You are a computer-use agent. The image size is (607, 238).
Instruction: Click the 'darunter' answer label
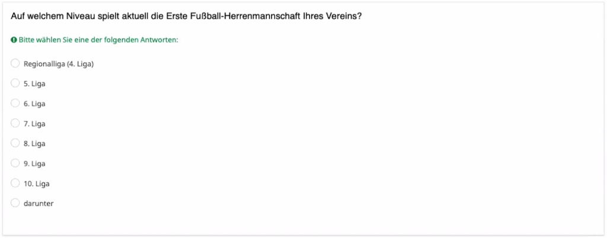[x=39, y=203]
